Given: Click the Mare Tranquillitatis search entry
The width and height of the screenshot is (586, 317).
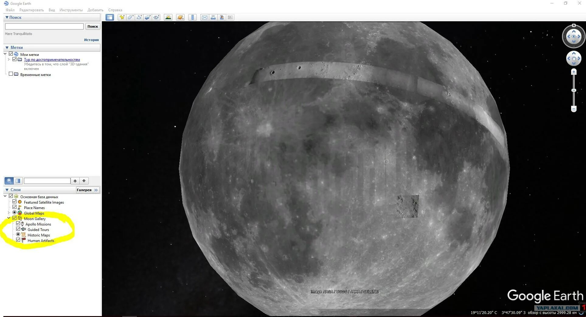Looking at the screenshot, I should (x=19, y=34).
